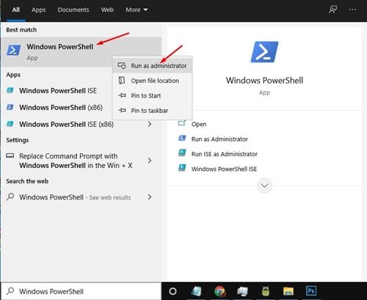Open File Explorer from the taskbar

[x=288, y=291]
